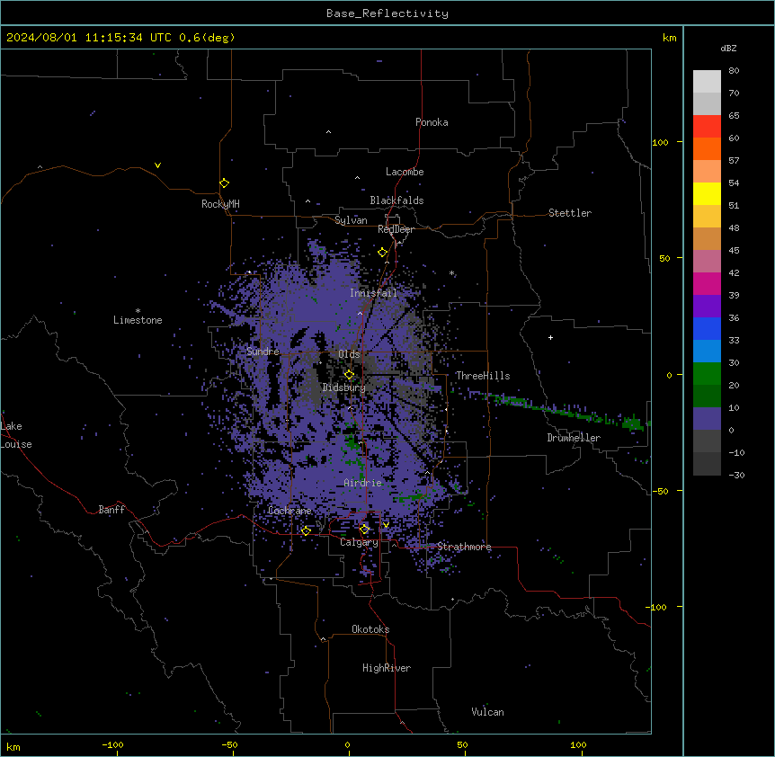Click the Okotoks label
The height and width of the screenshot is (757, 775).
[370, 629]
